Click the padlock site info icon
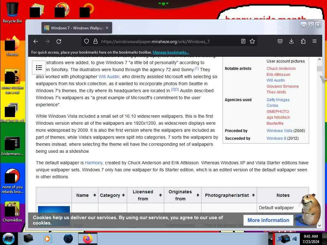 (x=95, y=41)
